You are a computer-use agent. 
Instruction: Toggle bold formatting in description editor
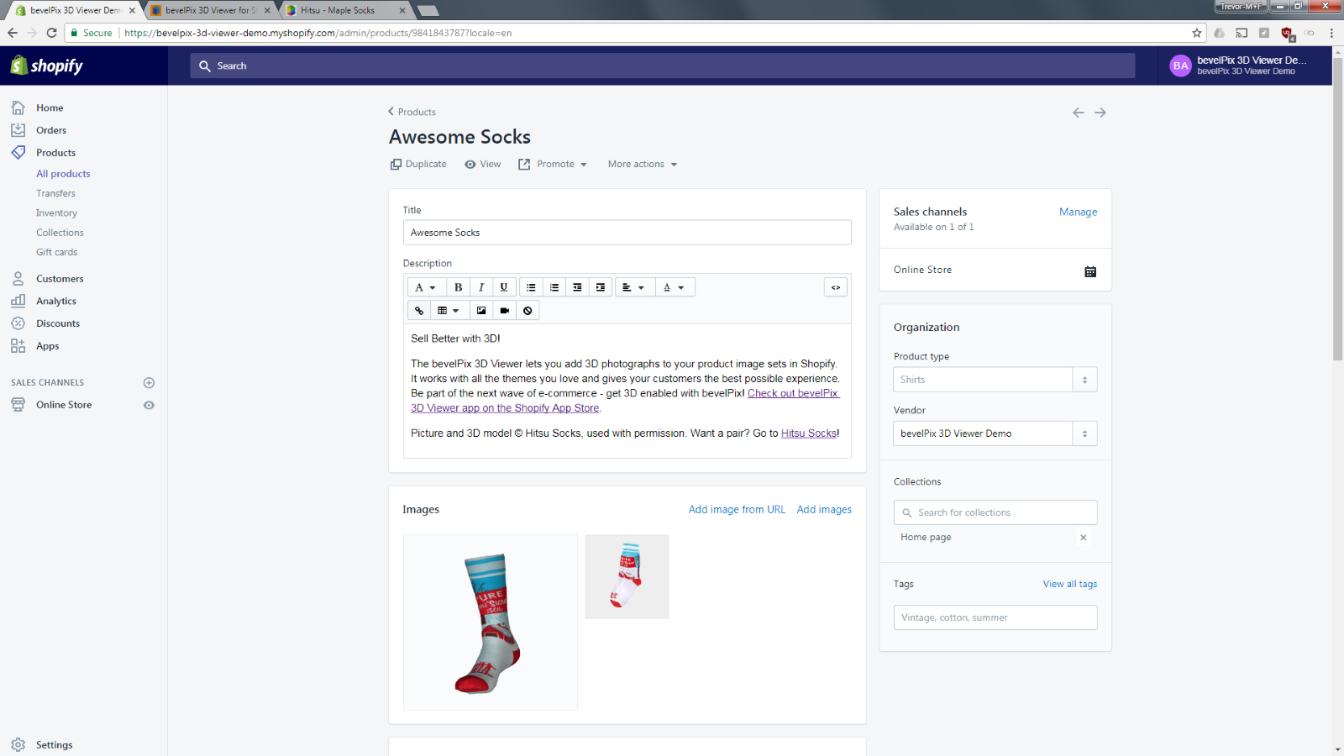pos(458,287)
